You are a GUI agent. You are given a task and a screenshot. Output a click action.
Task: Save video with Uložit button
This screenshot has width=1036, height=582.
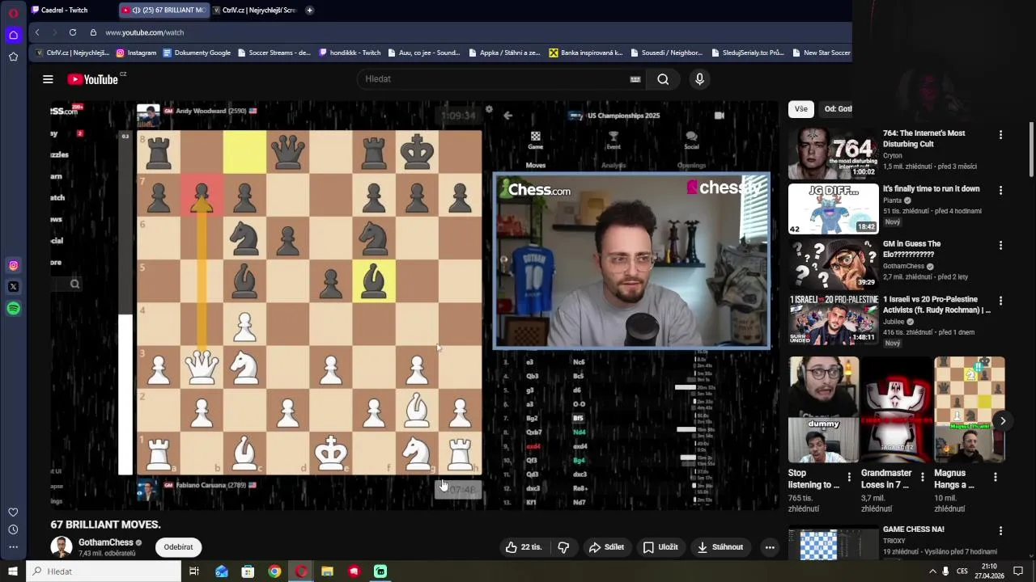(x=660, y=547)
